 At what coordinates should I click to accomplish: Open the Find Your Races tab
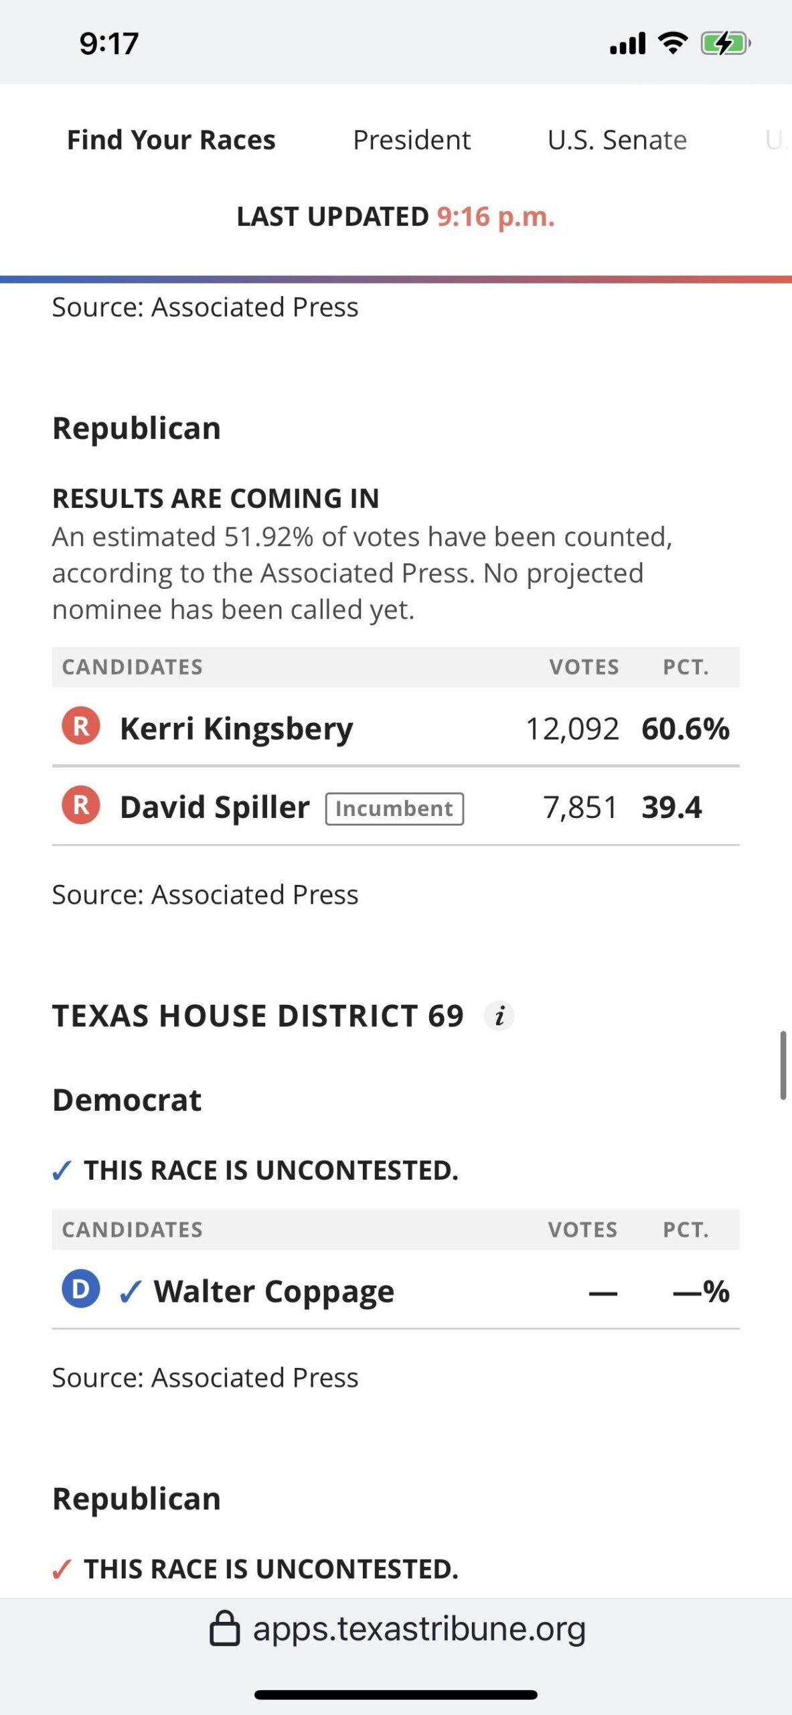pyautogui.click(x=171, y=140)
